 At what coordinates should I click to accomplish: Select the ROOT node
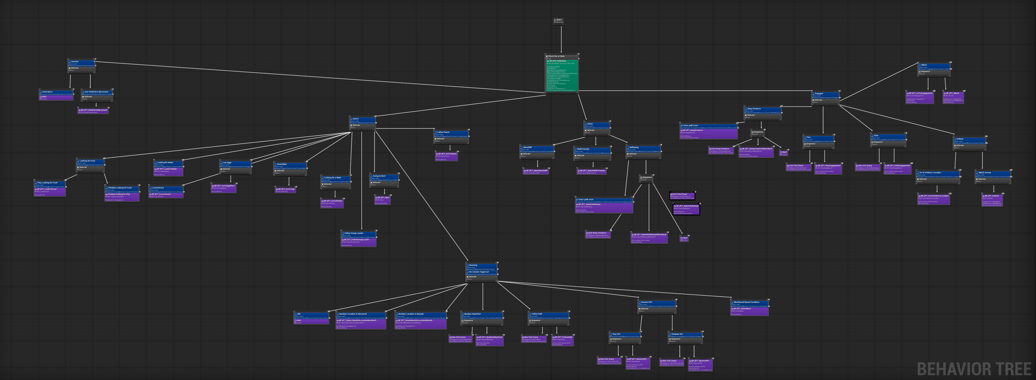pos(558,21)
